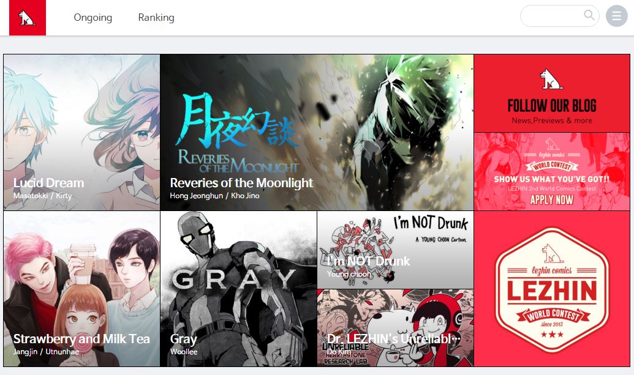Open the Ongoing tab

coord(93,17)
